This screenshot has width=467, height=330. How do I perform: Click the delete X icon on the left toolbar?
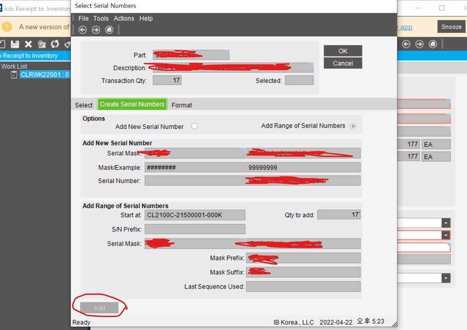point(28,44)
